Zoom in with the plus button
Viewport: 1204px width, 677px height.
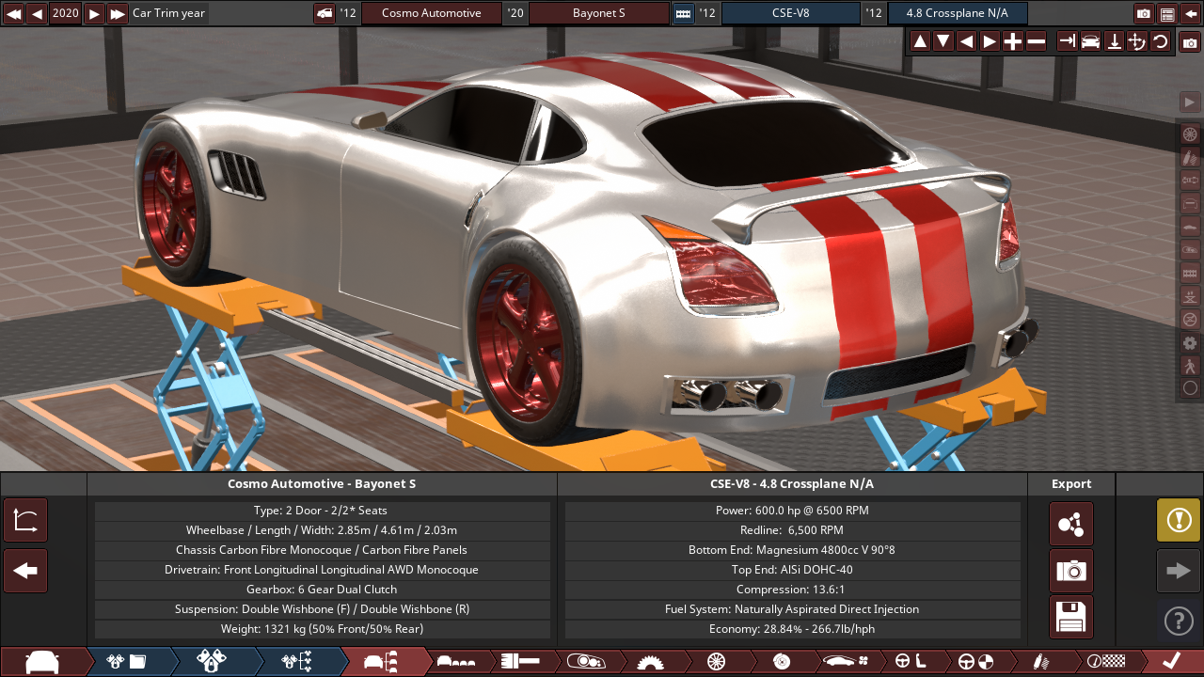click(1012, 41)
